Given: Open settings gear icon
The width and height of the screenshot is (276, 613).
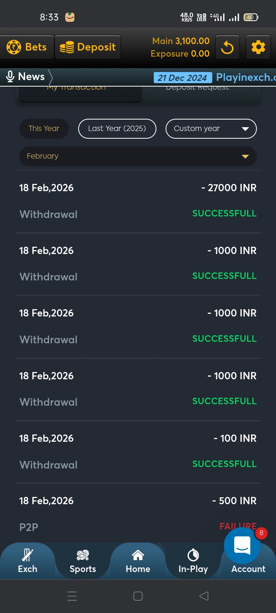Looking at the screenshot, I should (258, 48).
